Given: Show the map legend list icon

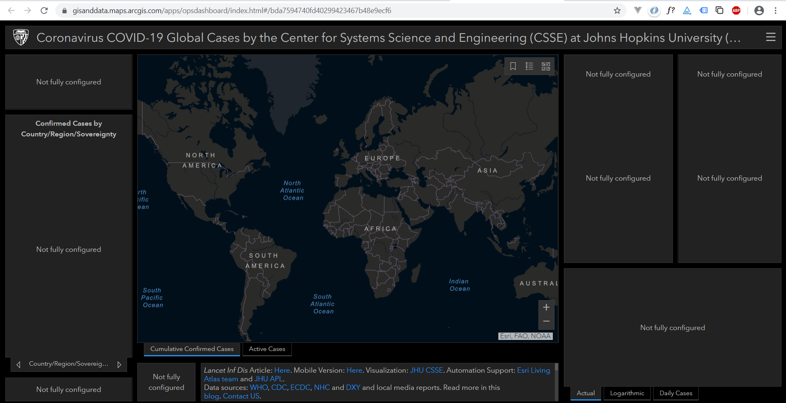Looking at the screenshot, I should click(x=529, y=66).
